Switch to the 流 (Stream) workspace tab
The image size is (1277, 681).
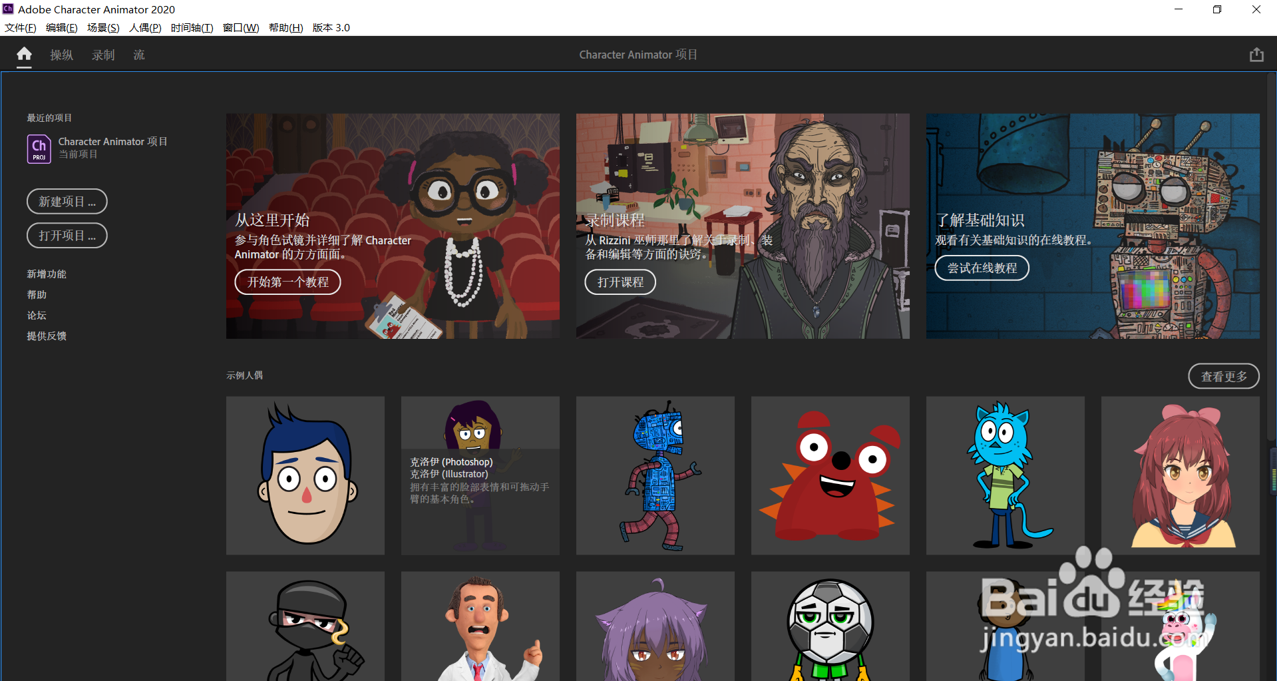point(138,55)
